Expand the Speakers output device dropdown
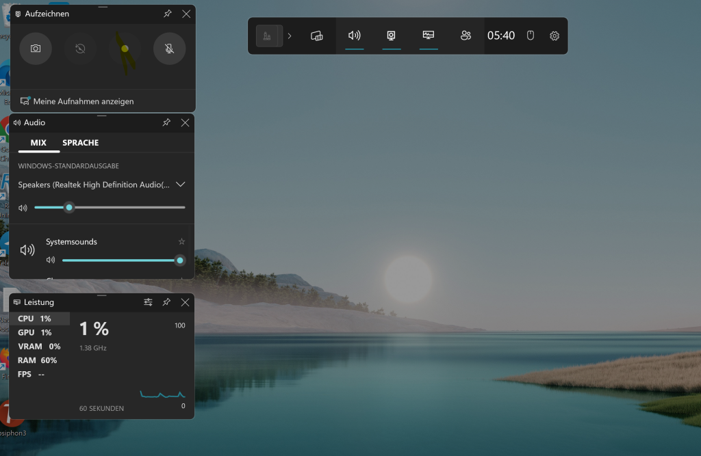The height and width of the screenshot is (456, 701). [181, 185]
